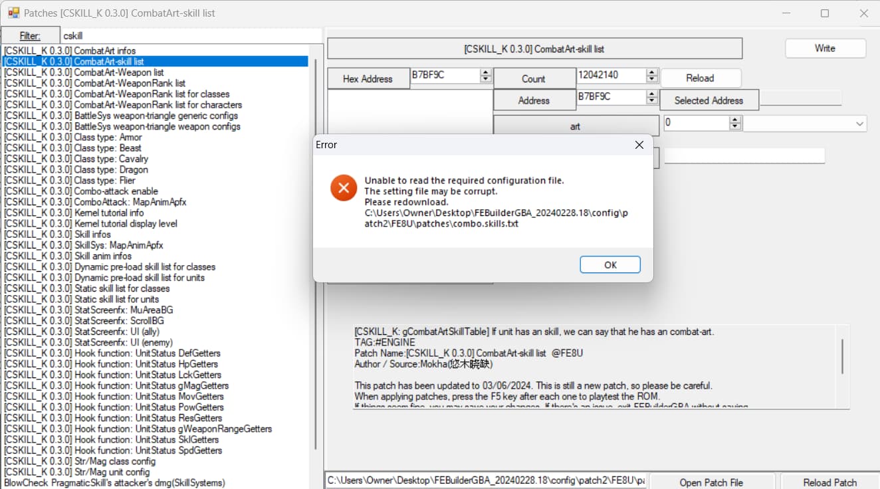Click the Reload Patch button
This screenshot has width=880, height=489.
(829, 482)
